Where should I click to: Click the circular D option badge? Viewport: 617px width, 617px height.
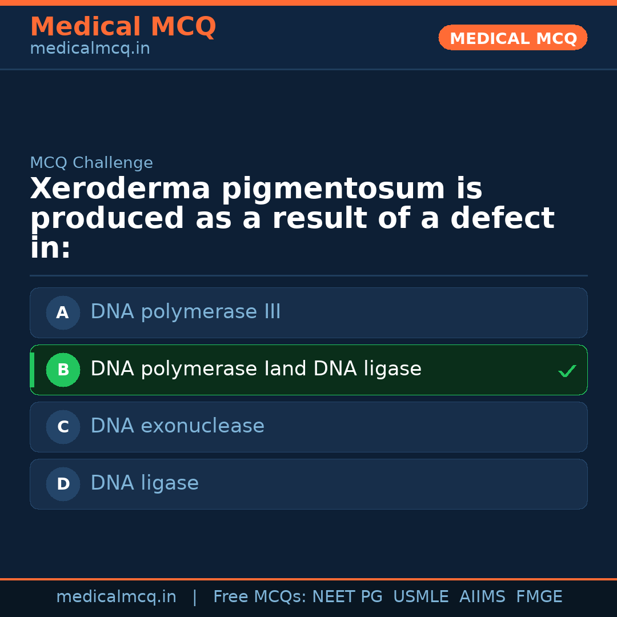(63, 484)
